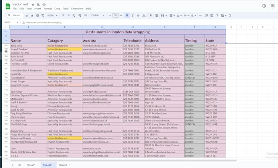This screenshot has height=168, width=278.
Task: Activate the paint format tool
Action: click(x=43, y=16)
